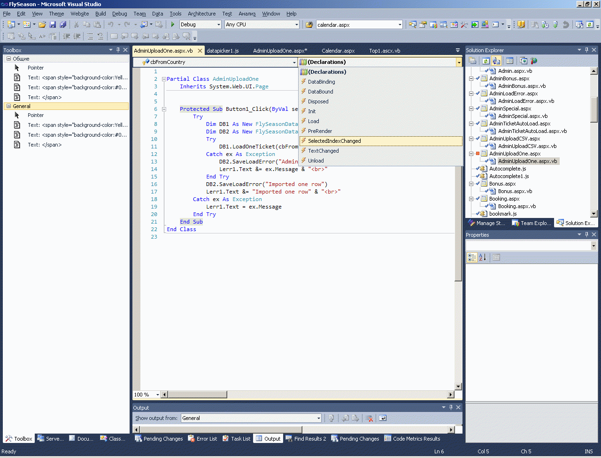This screenshot has width=601, height=458.
Task: Pin the Toolbox panel with auto-hide
Action: coord(118,50)
